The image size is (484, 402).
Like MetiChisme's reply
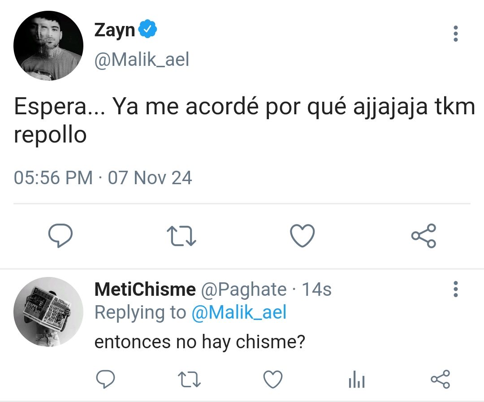coord(273,379)
